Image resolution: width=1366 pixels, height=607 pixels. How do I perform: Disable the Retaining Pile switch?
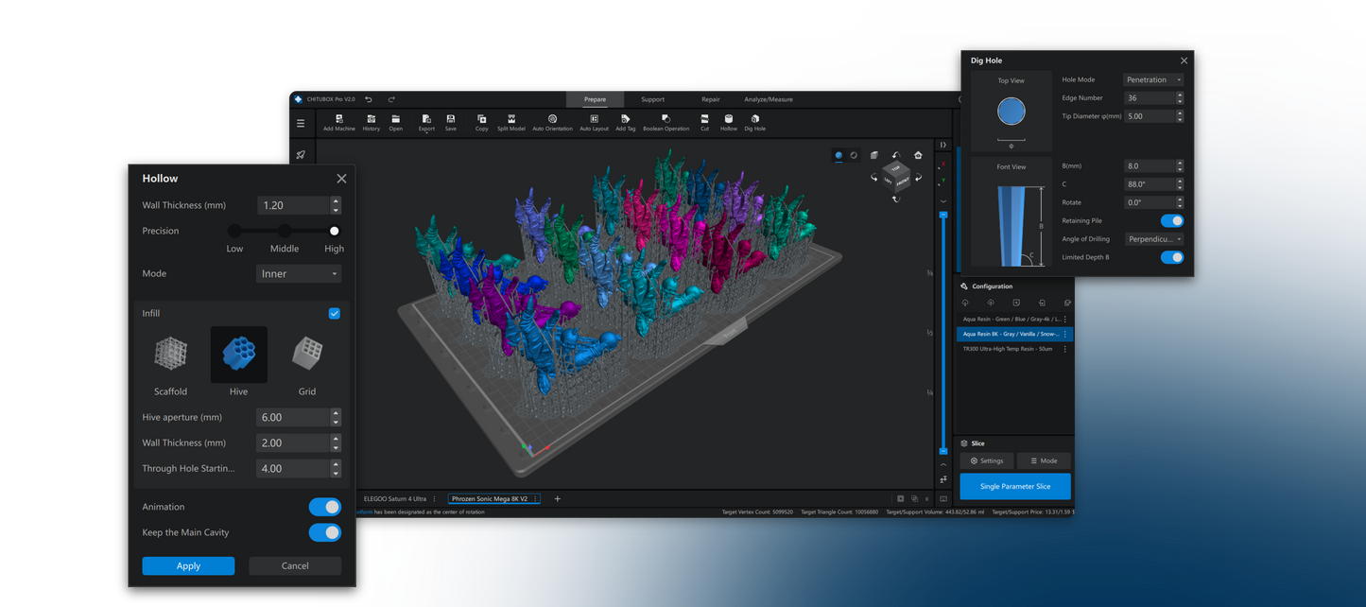point(1171,220)
